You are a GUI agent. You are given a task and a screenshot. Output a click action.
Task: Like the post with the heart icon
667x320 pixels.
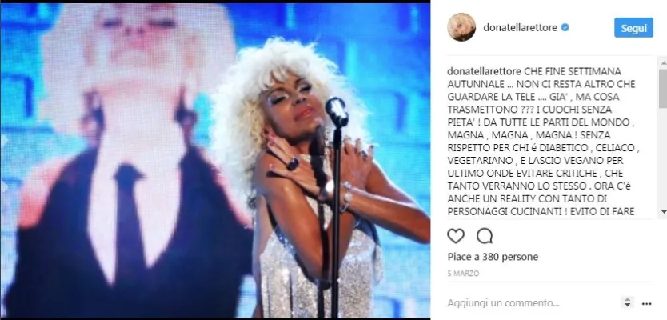pos(456,236)
